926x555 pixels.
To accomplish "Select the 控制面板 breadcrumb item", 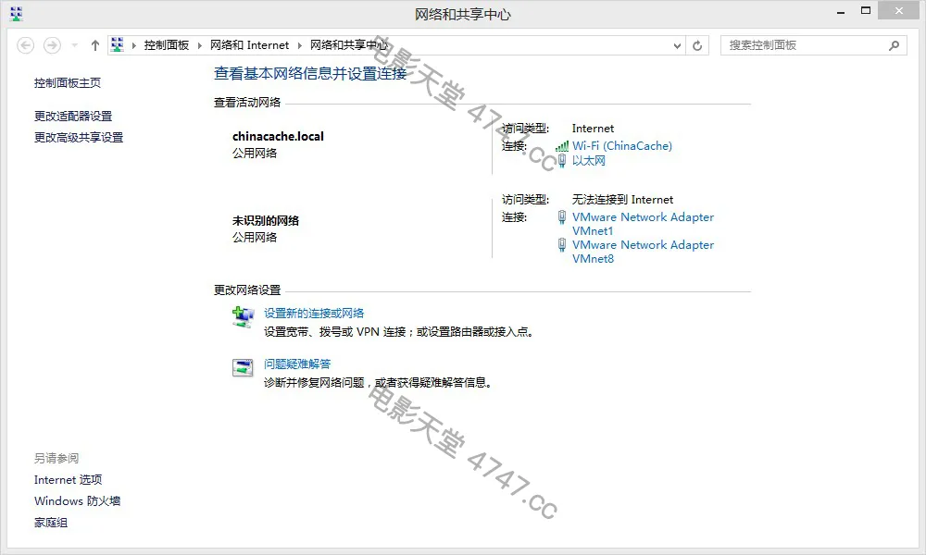I will tap(167, 45).
